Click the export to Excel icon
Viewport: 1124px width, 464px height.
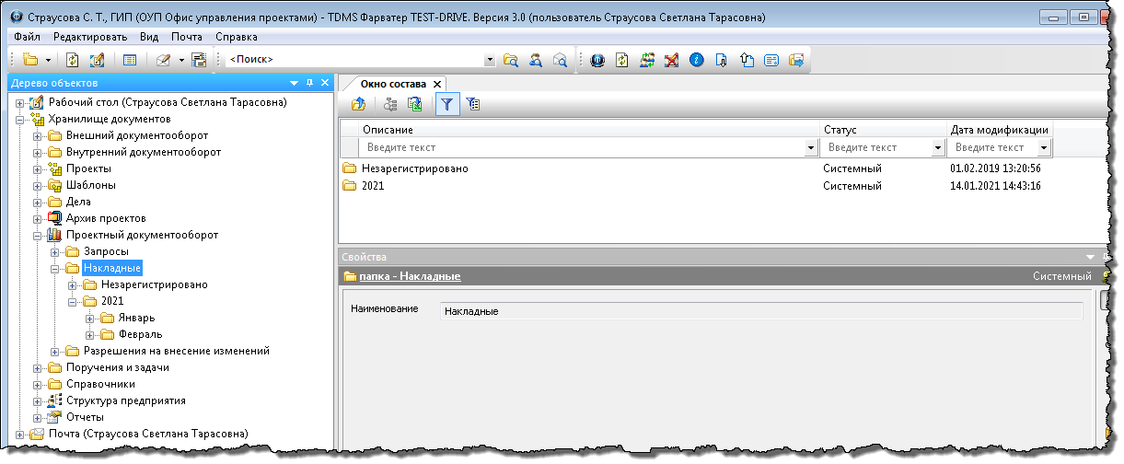click(x=415, y=105)
